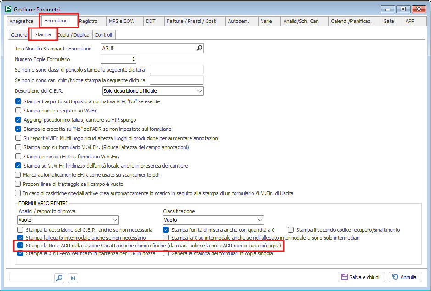Image resolution: width=431 pixels, height=291 pixels.
Task: Click the search magnifier button at bottom left
Action: tap(59, 278)
